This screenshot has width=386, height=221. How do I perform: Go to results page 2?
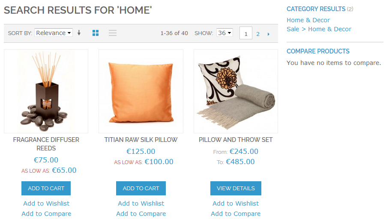[258, 34]
